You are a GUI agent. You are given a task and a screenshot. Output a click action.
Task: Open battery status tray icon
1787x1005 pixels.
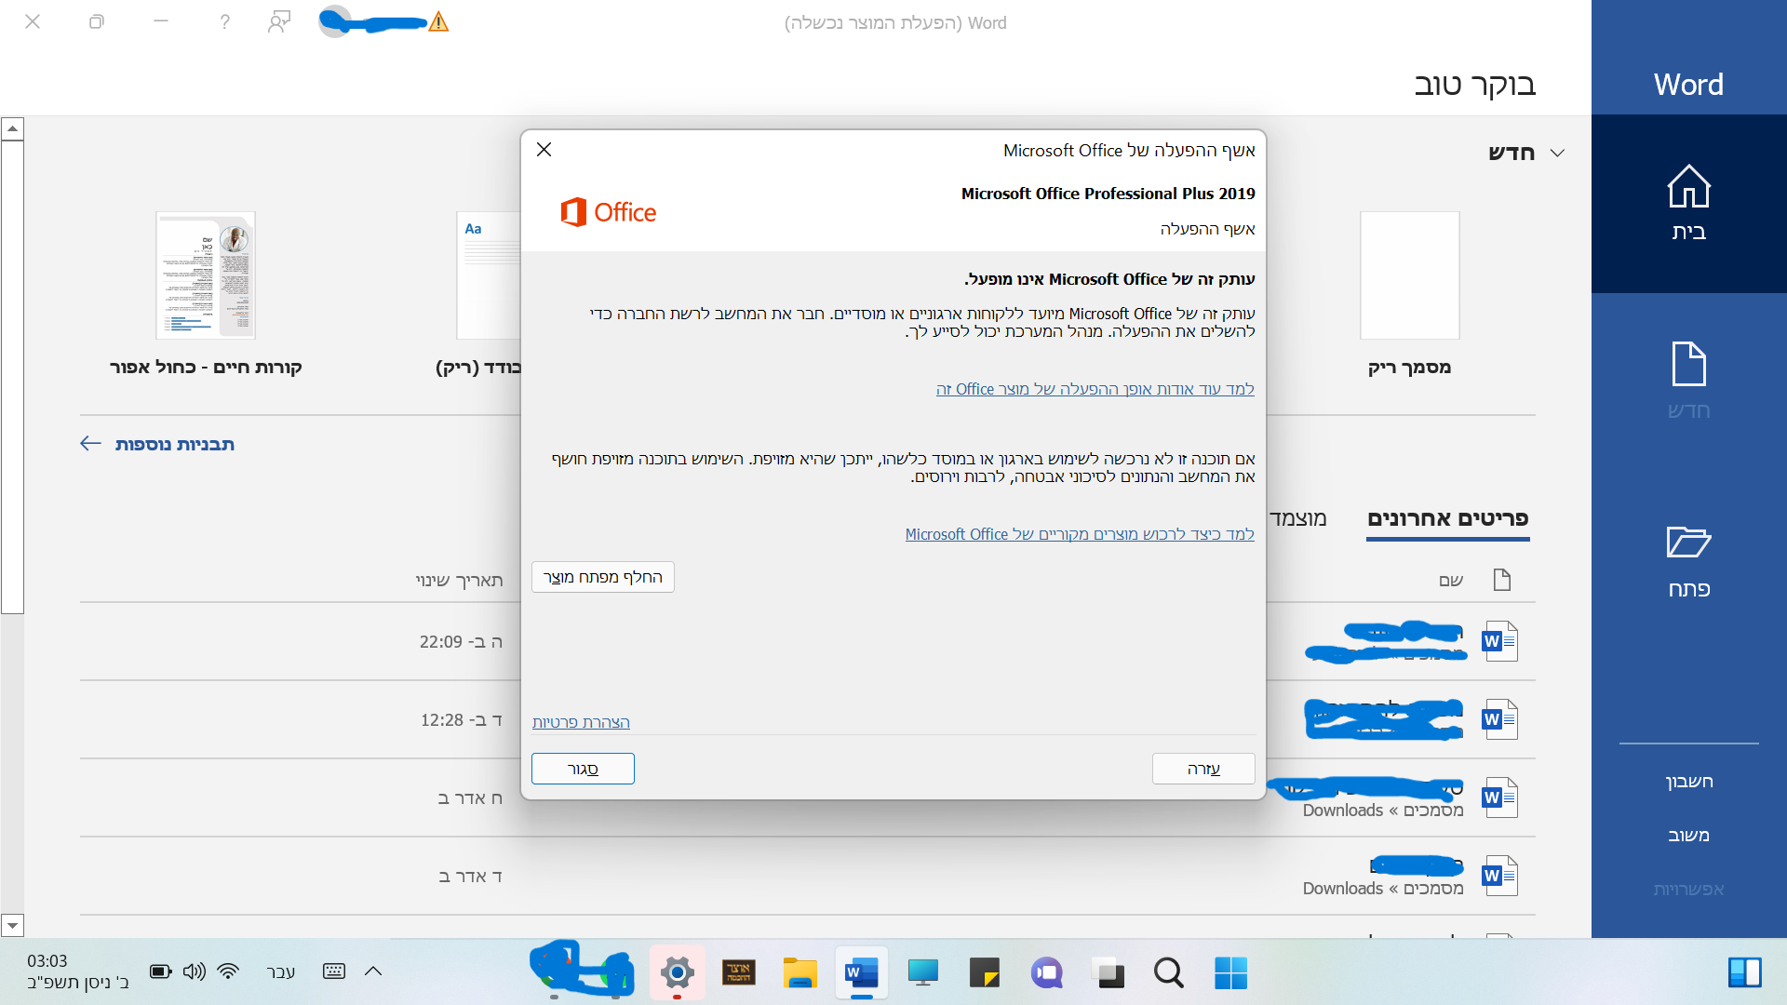161,971
